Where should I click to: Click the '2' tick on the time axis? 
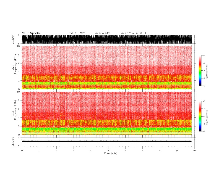(56, 150)
